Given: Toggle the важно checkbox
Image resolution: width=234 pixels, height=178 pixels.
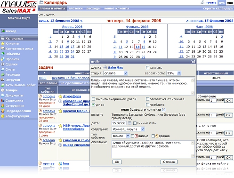Looking at the screenshot, I should [132, 136].
